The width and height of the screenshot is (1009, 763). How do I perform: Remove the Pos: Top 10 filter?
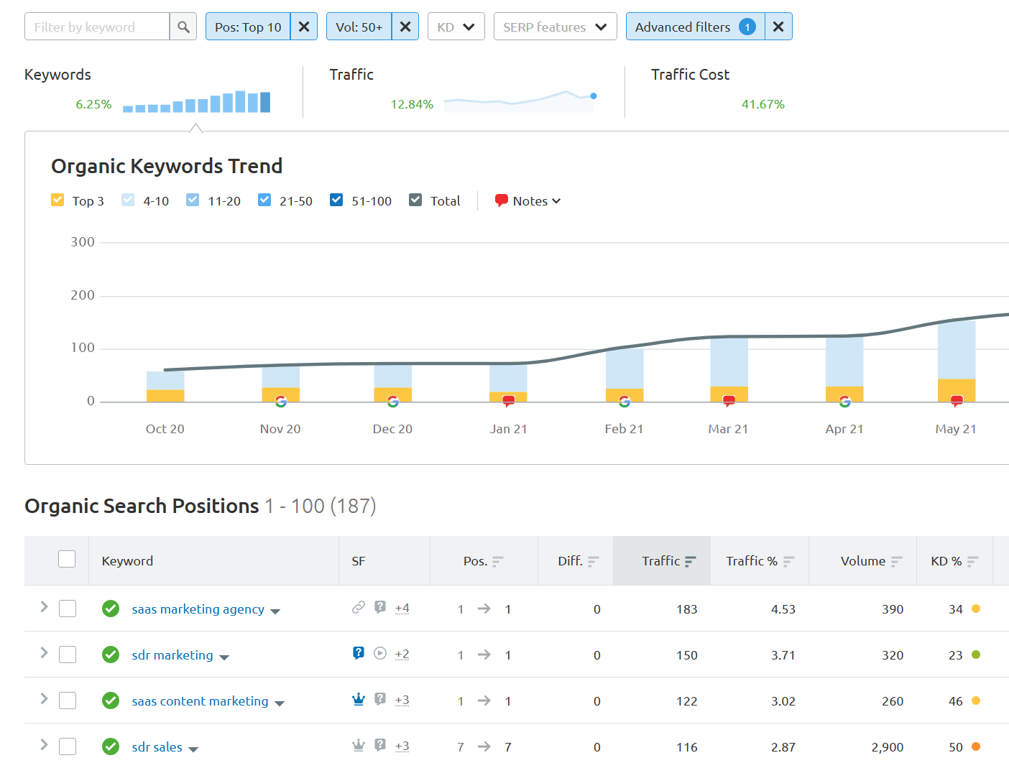click(x=304, y=27)
